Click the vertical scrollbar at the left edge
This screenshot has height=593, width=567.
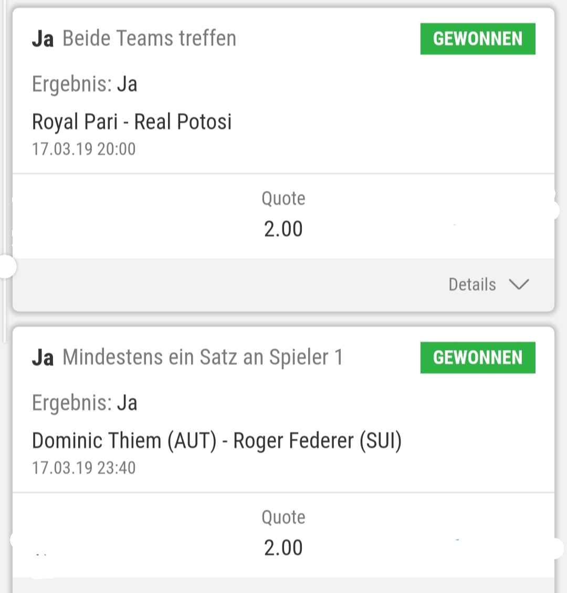(x=5, y=171)
